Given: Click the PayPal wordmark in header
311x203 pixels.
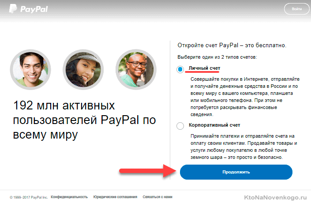Looking at the screenshot, I should [x=34, y=9].
